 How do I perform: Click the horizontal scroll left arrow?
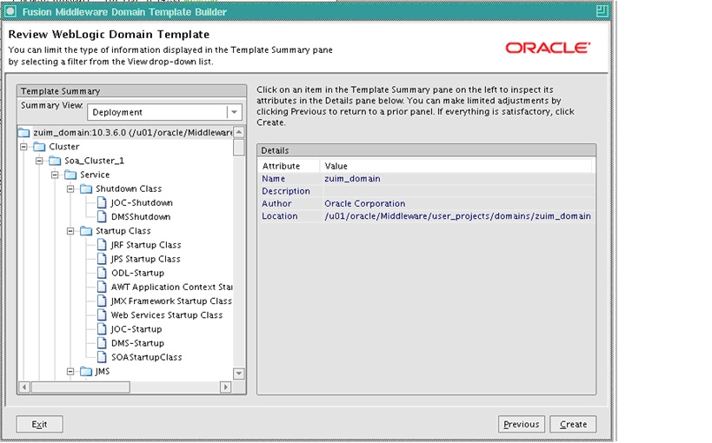[x=24, y=387]
